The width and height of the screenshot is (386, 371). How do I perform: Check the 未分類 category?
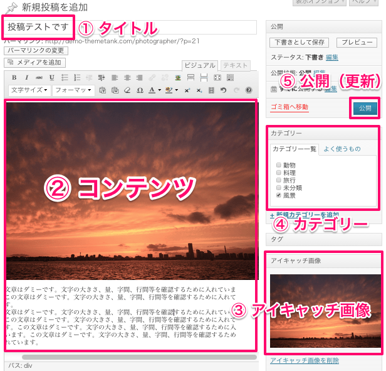[278, 188]
